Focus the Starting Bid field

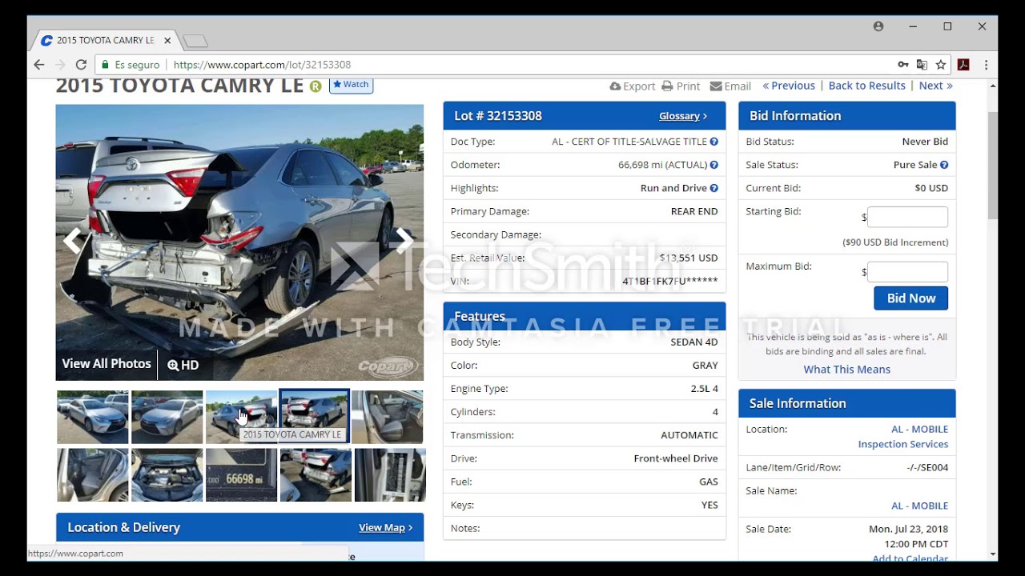point(907,217)
